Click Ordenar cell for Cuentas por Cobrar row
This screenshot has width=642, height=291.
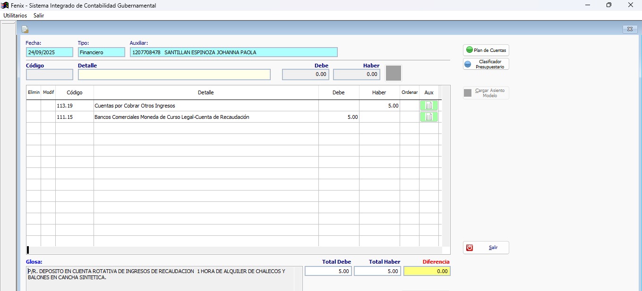click(409, 106)
